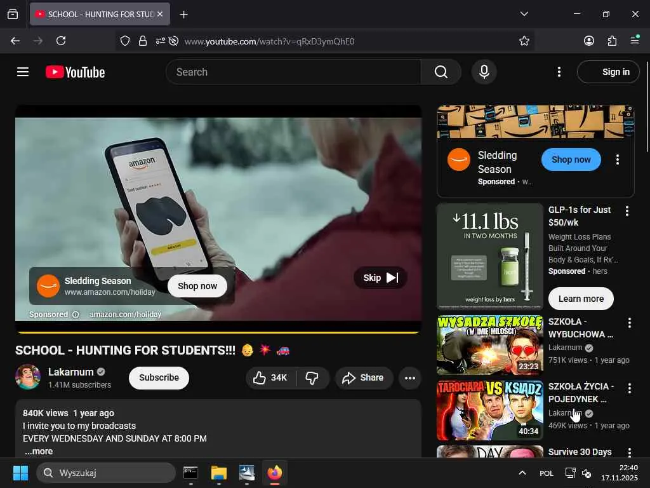This screenshot has height=488, width=650.
Task: Focus the YouTube Search field
Action: coord(293,72)
